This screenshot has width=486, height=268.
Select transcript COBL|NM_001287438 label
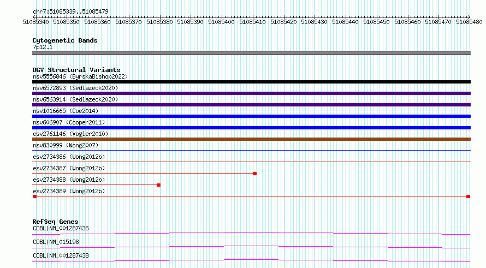point(61,255)
